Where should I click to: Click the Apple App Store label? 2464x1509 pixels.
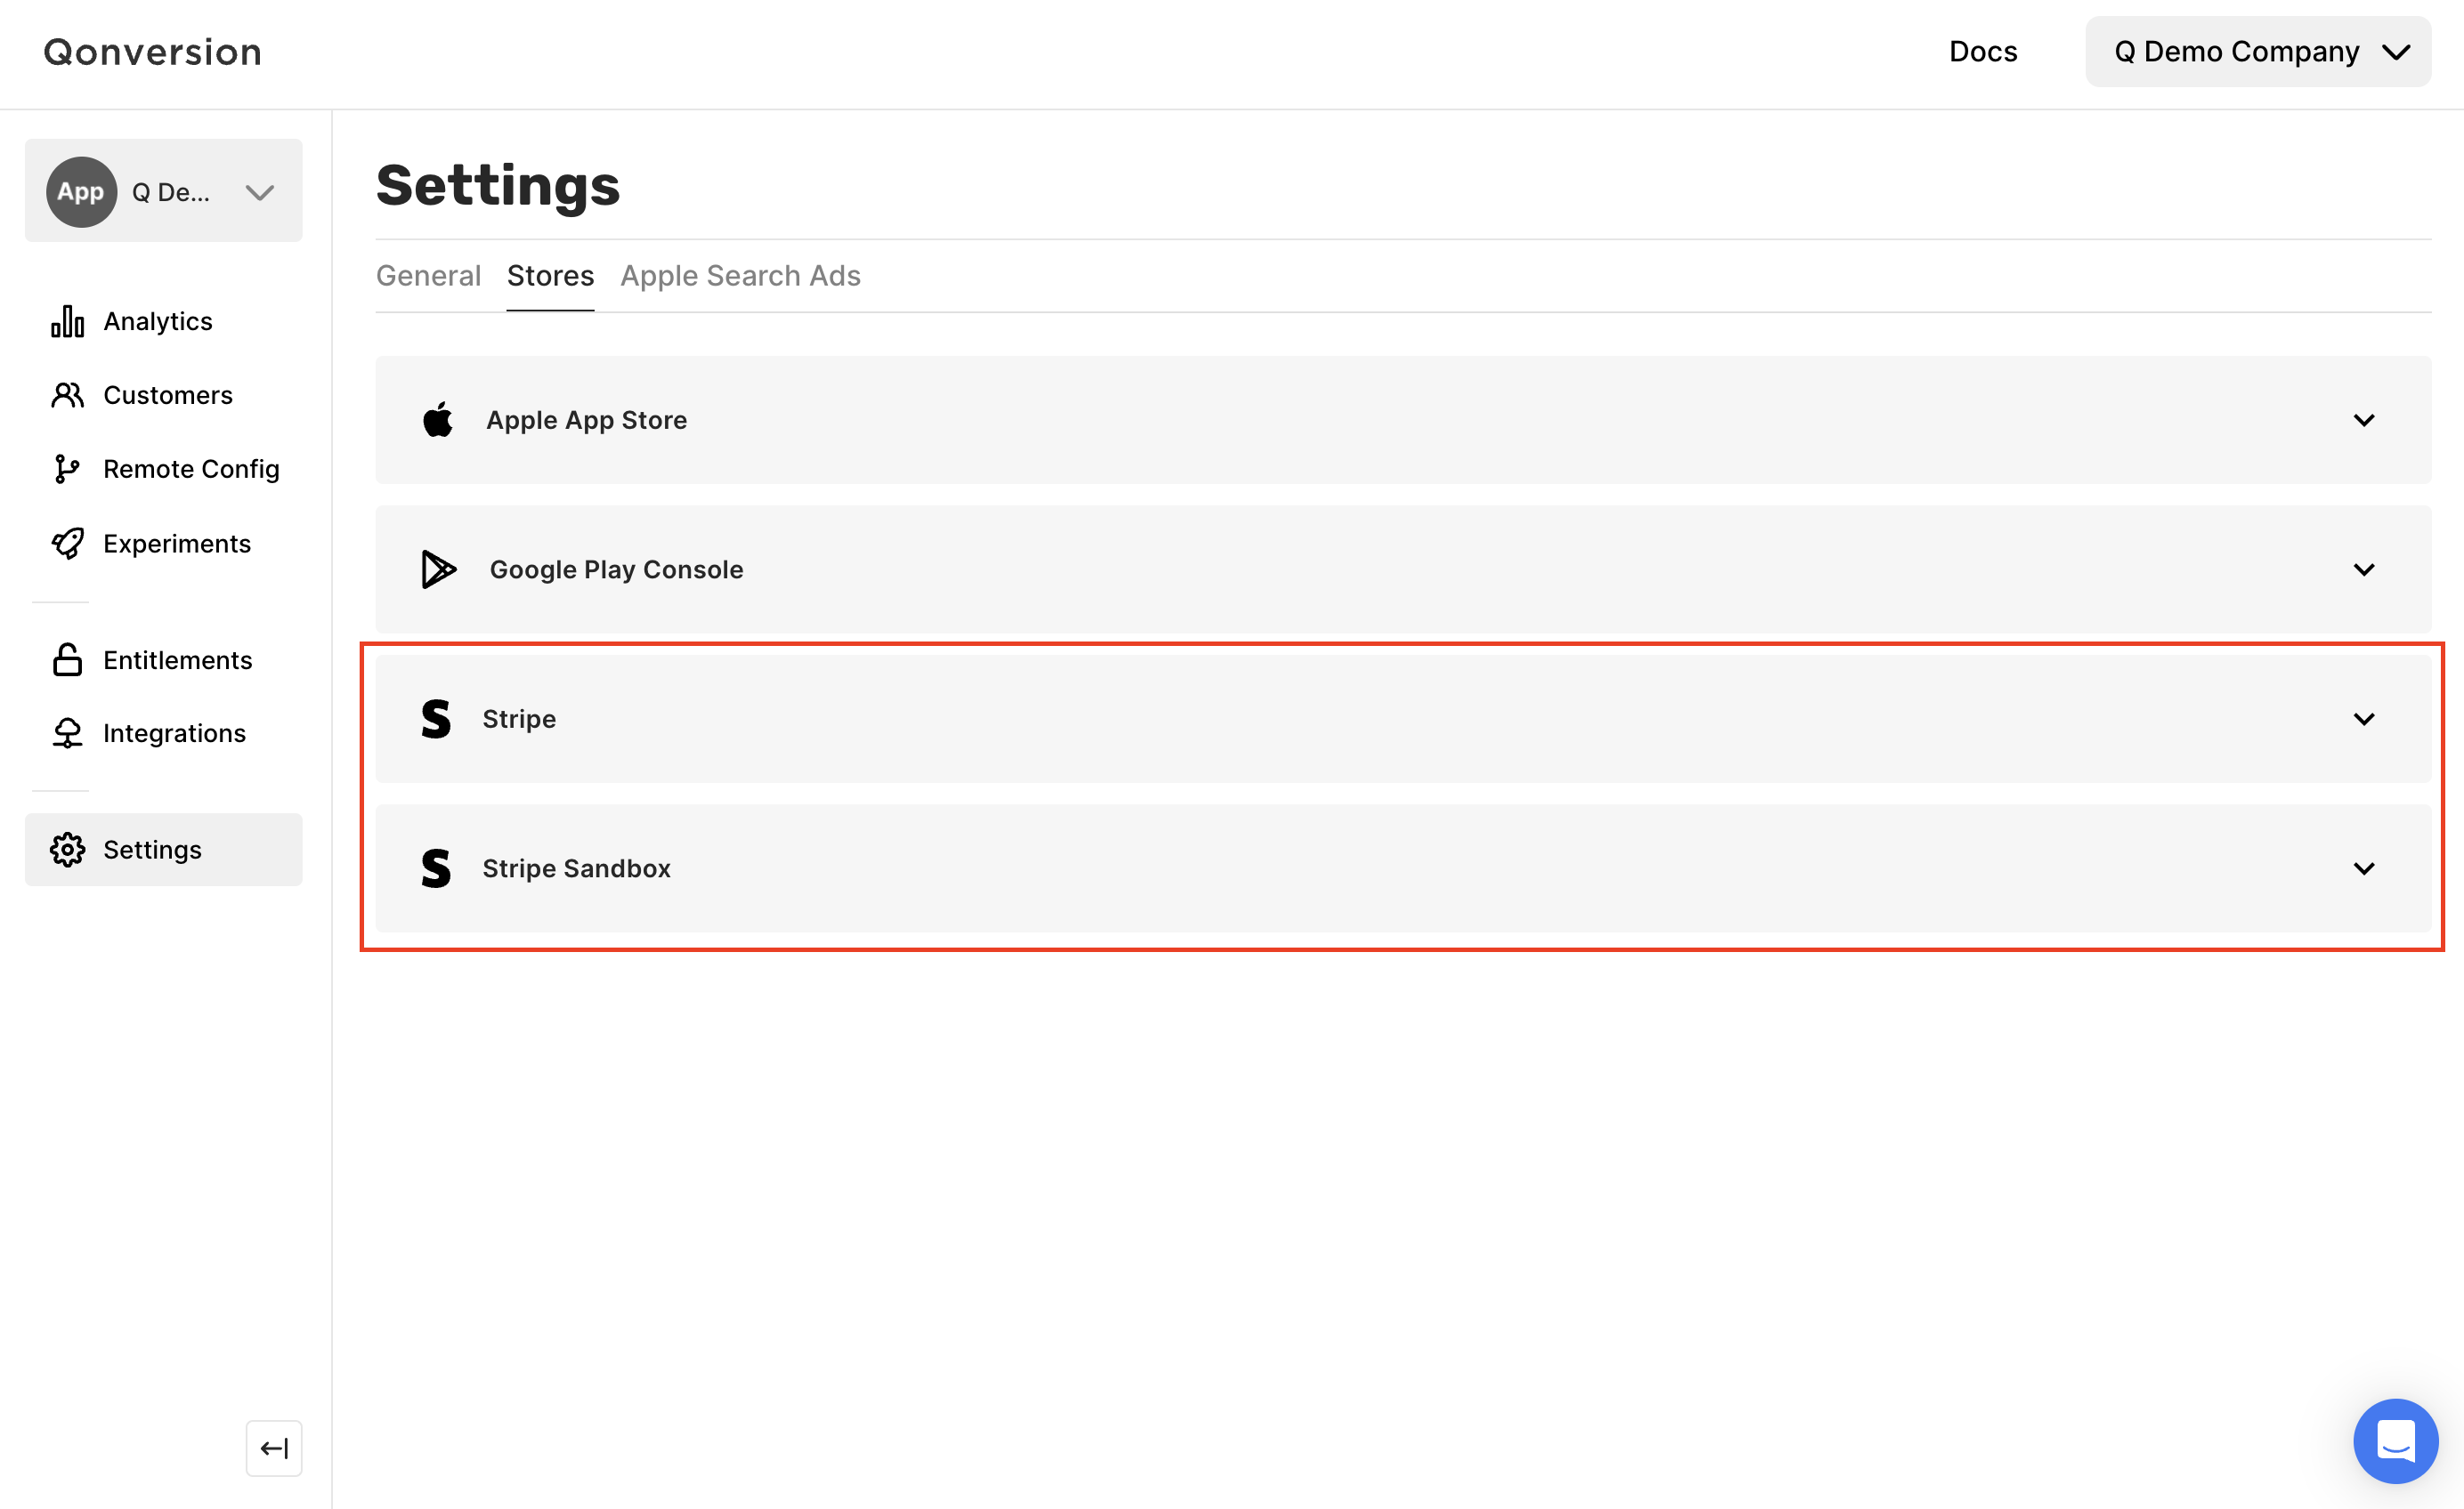586,421
